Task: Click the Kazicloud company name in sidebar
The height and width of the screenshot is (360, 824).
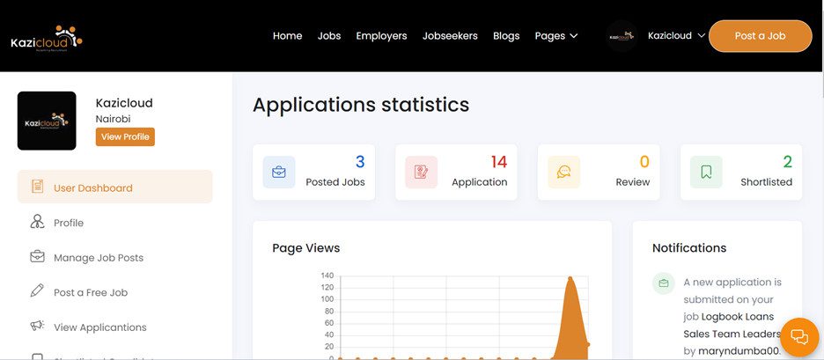Action: tap(124, 103)
